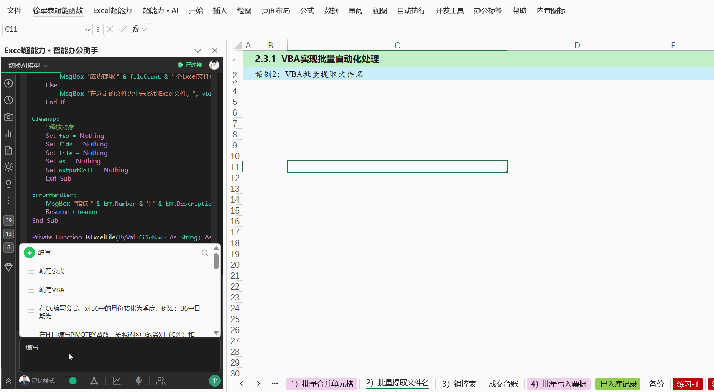Viewport: 714px width, 392px height.
Task: Click the new chat plus icon in sidebar
Action: point(8,83)
